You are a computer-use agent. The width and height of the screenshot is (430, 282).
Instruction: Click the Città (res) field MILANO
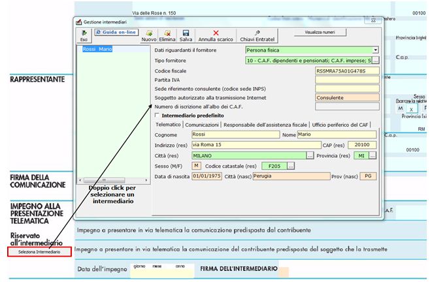(249, 155)
